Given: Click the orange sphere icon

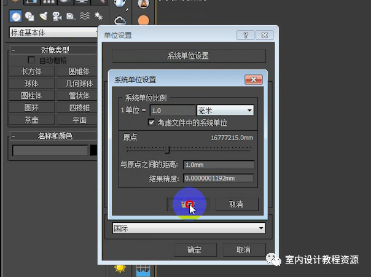Looking at the screenshot, I should click(x=143, y=20).
